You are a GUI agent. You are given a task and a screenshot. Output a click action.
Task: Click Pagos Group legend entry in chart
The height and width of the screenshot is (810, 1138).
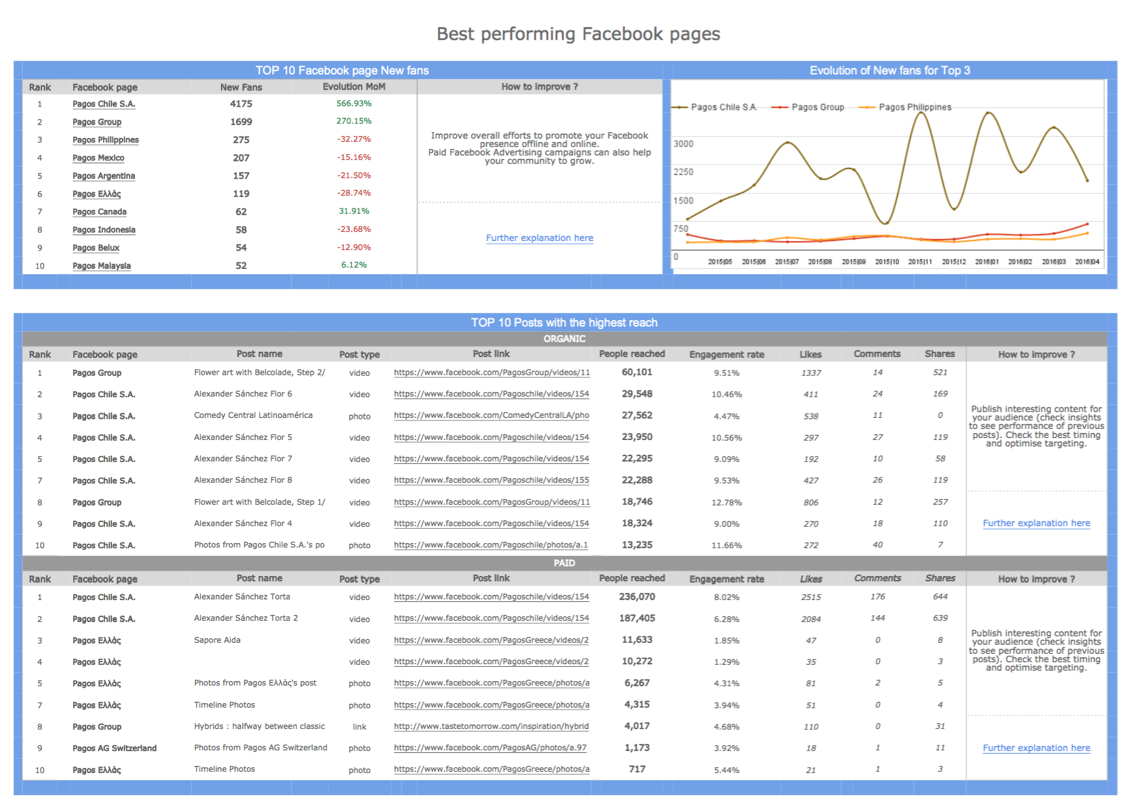coord(817,108)
